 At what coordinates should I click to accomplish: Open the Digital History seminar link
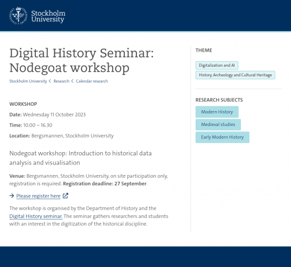36,216
